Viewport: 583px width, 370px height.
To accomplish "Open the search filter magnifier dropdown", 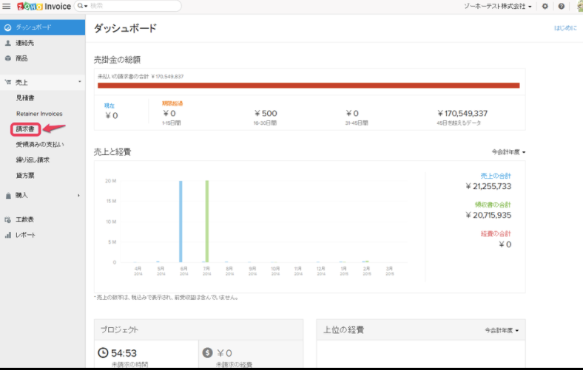I will [82, 6].
